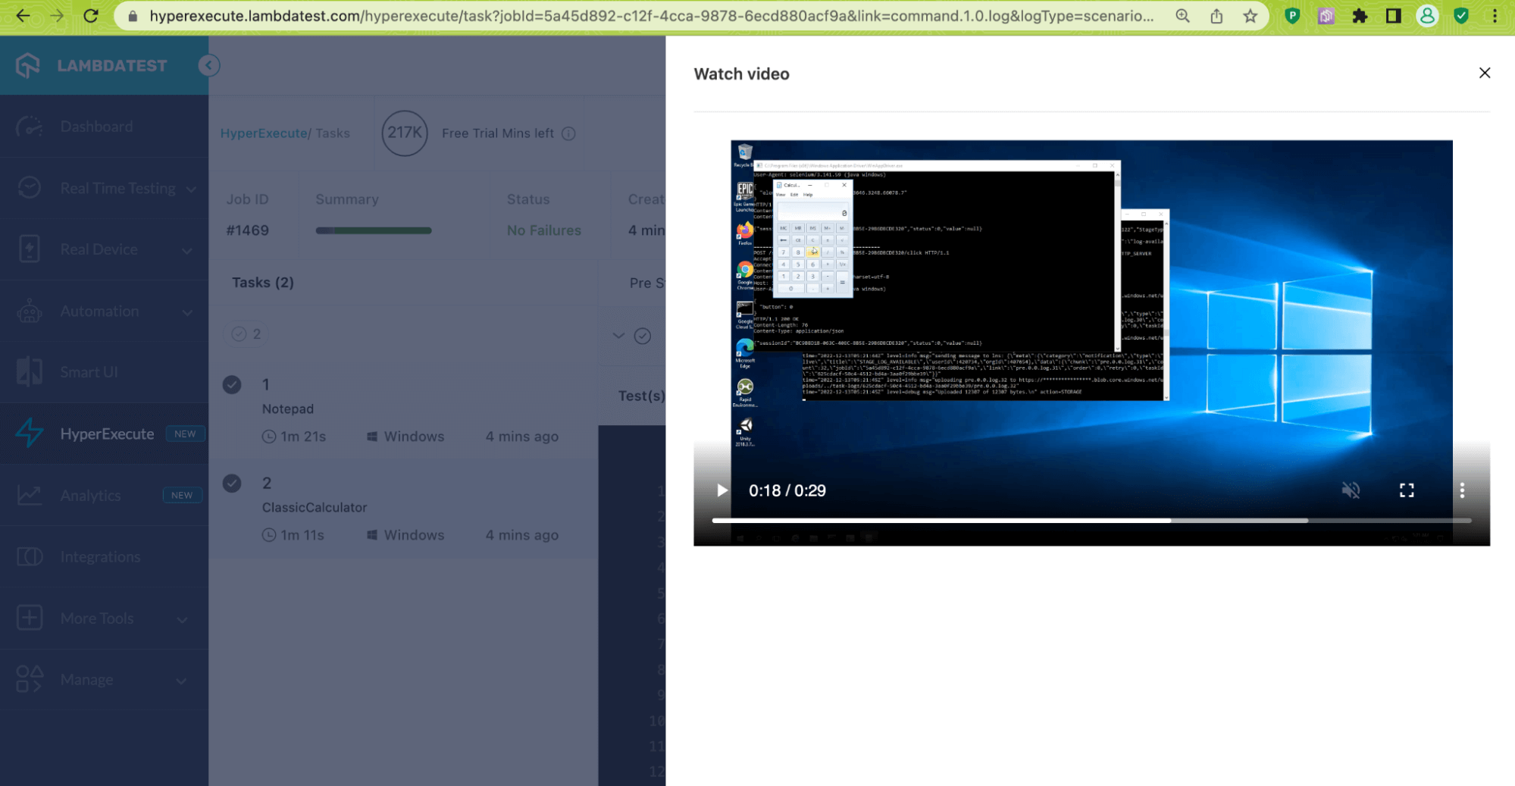This screenshot has height=786, width=1515.
Task: Click the Tasks (2) heading
Action: [263, 283]
